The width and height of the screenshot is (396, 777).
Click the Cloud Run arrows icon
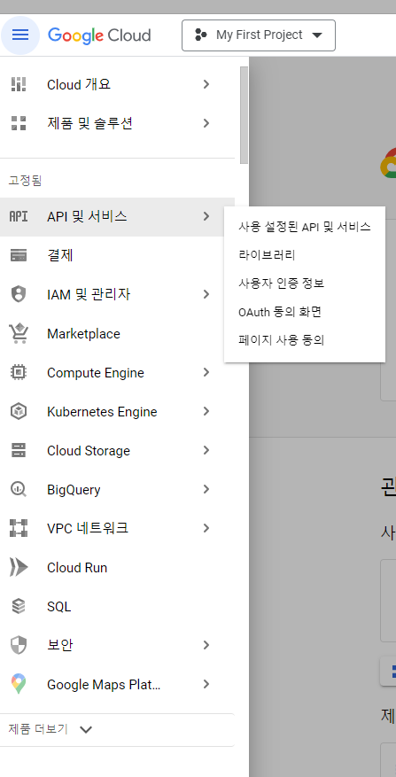(x=19, y=567)
